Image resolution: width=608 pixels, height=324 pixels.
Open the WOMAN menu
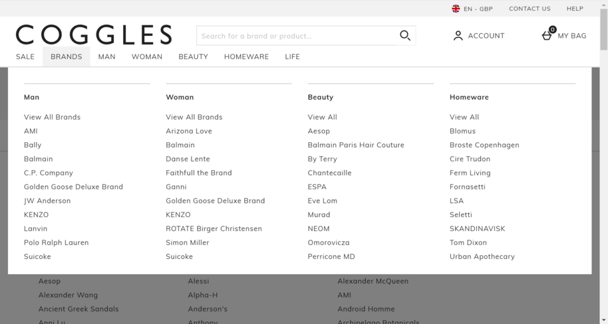click(147, 56)
